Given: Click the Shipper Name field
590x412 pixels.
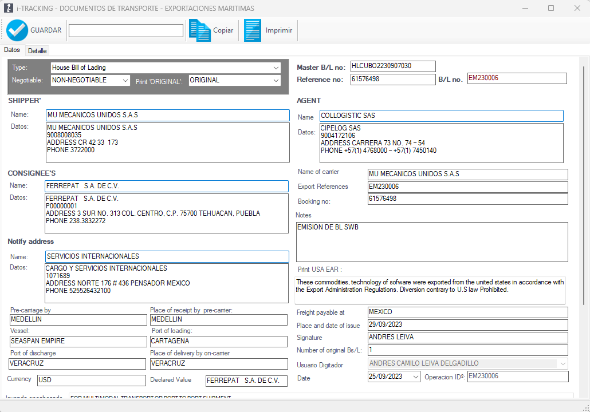Looking at the screenshot, I should [x=168, y=115].
